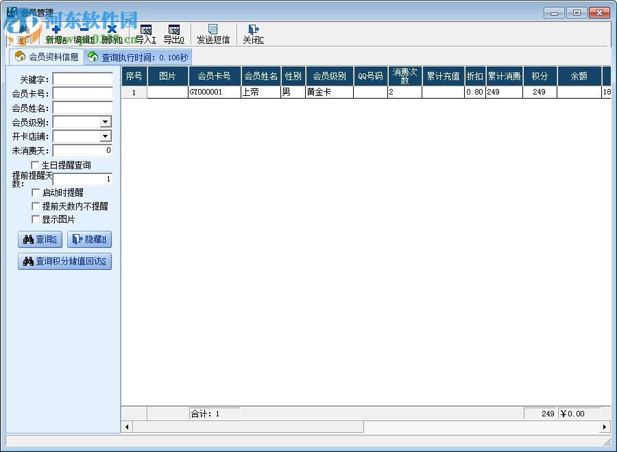
Task: Select the member name cell 上帝
Action: (x=261, y=92)
